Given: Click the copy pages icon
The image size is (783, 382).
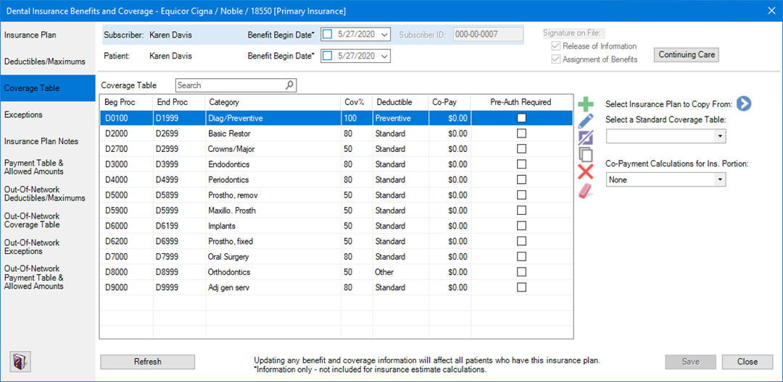Looking at the screenshot, I should click(x=585, y=154).
